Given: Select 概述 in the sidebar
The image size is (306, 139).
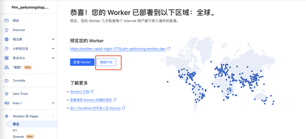Looking at the screenshot, I should [x=16, y=124].
